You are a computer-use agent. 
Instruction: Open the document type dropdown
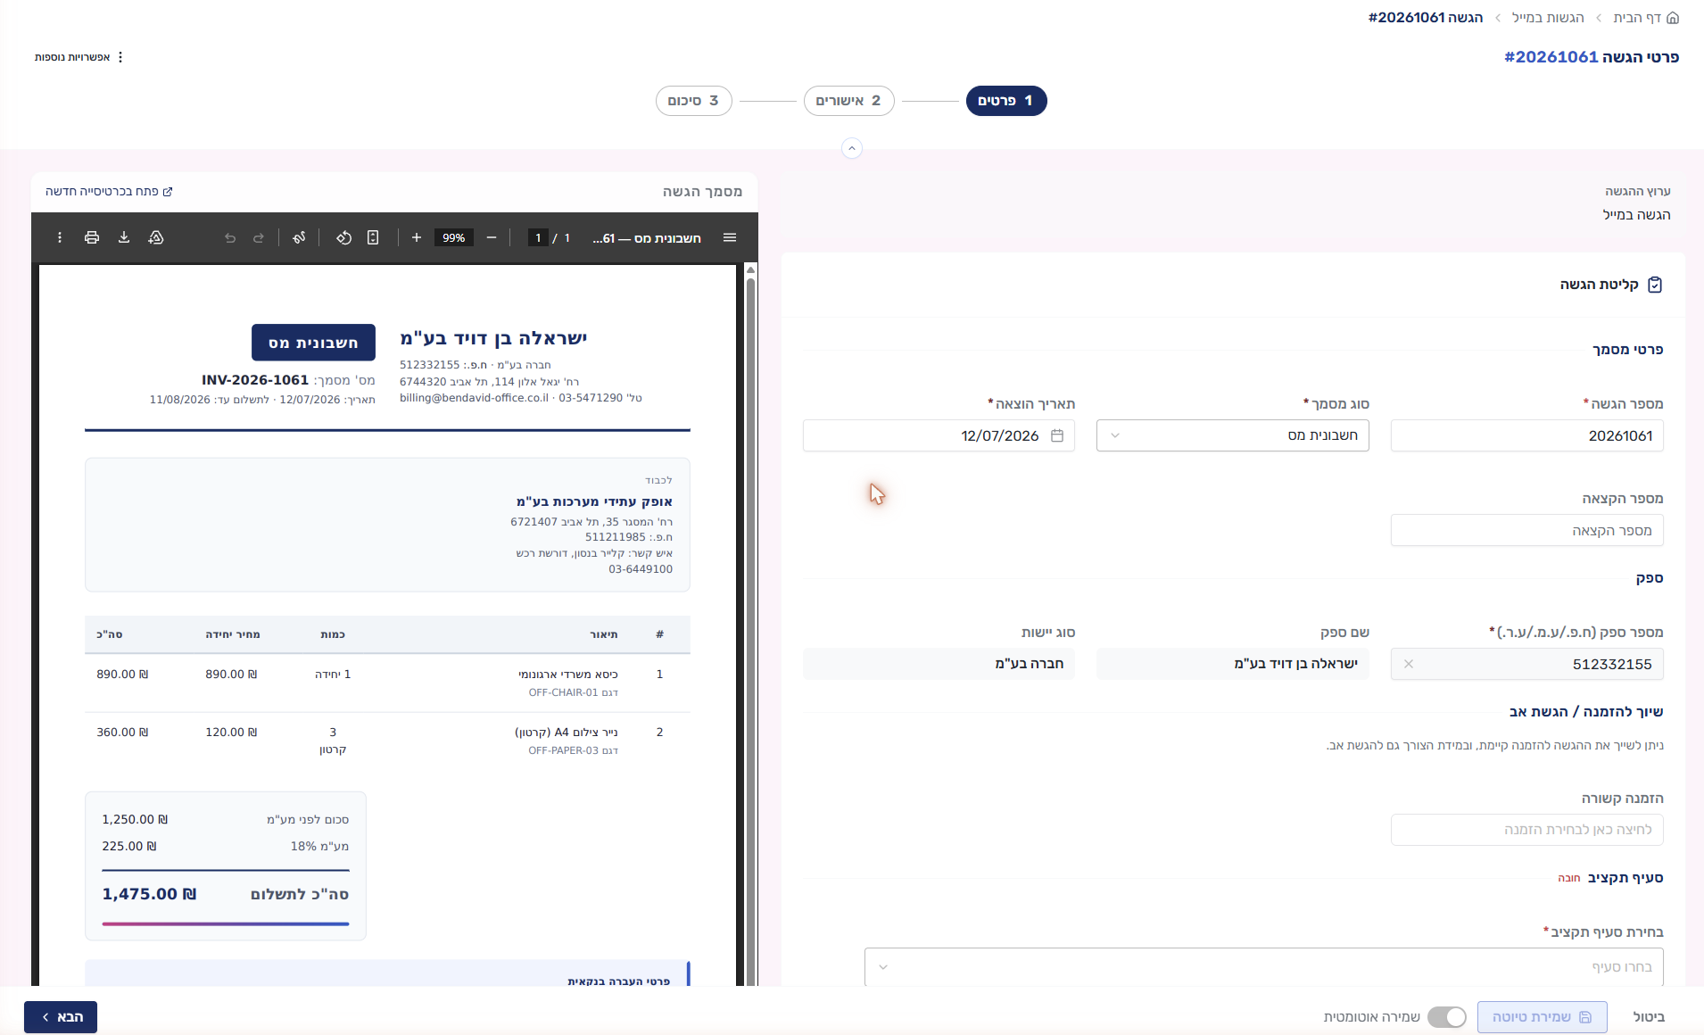click(x=1233, y=435)
